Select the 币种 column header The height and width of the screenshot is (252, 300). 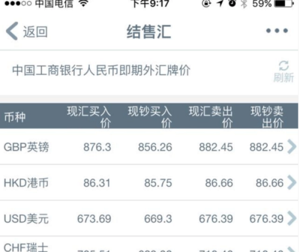pyautogui.click(x=15, y=117)
